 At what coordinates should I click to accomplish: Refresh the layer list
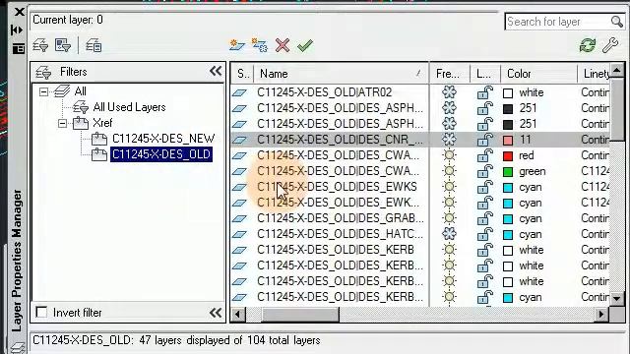click(588, 45)
